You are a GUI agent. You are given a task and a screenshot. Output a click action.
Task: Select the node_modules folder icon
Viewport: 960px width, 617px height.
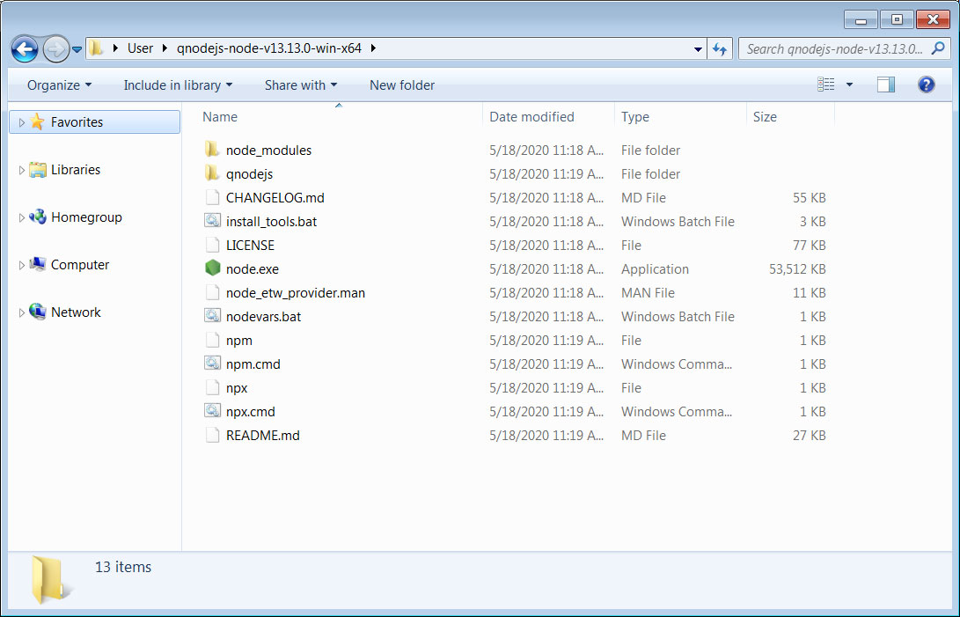212,150
